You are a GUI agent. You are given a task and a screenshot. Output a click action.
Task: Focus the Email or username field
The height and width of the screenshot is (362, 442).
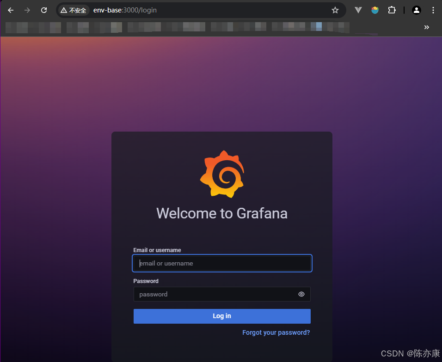tap(222, 263)
